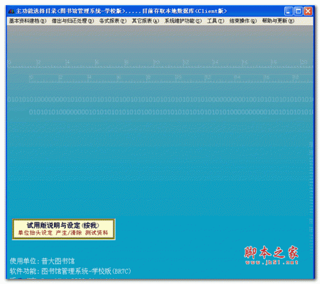Minimize the library management window
The width and height of the screenshot is (320, 284).
pyautogui.click(x=288, y=11)
